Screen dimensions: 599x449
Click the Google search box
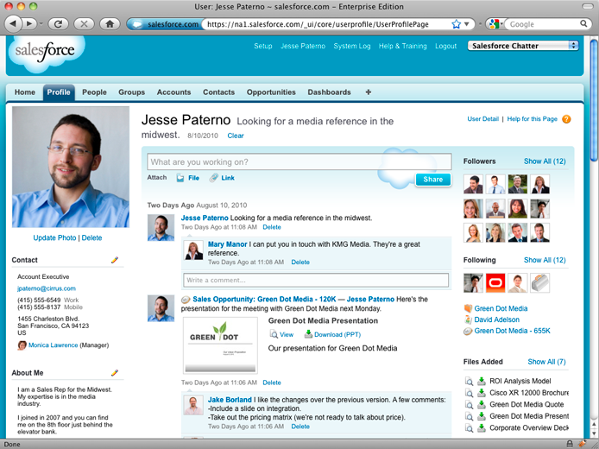coord(544,24)
